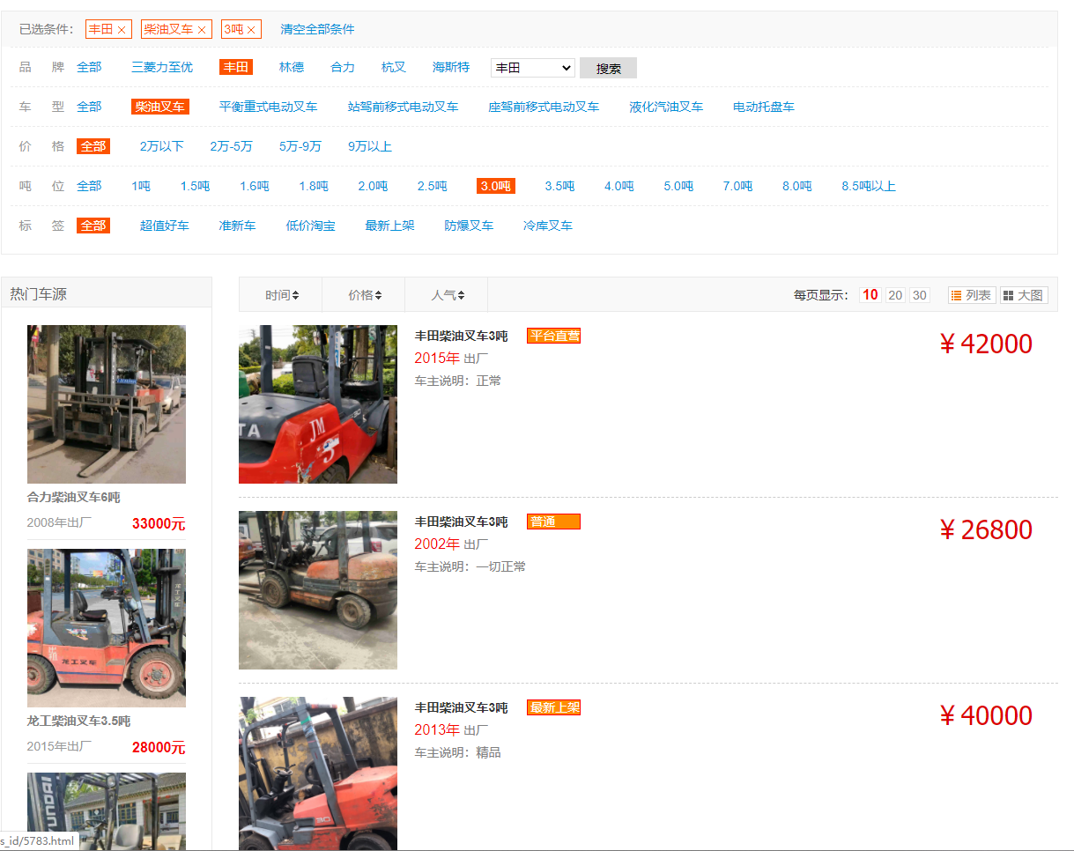Choose the 2万-5万 price range
This screenshot has width=1074, height=851.
point(231,146)
